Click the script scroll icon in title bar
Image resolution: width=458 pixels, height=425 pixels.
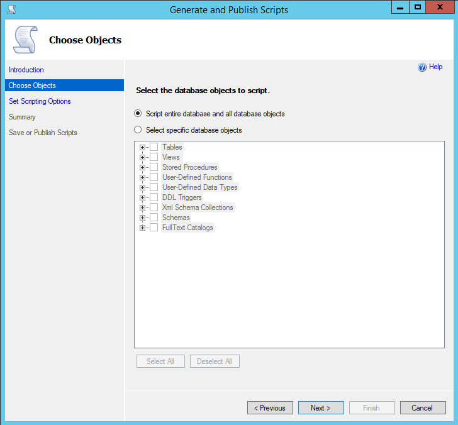(12, 9)
